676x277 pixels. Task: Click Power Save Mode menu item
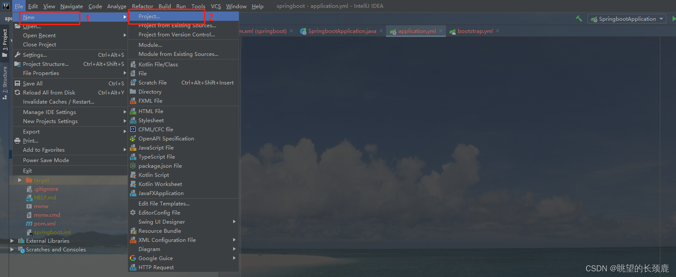pyautogui.click(x=71, y=160)
